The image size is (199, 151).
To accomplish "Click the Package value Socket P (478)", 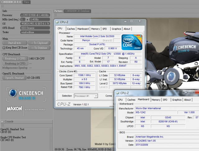I will [x=97, y=44].
